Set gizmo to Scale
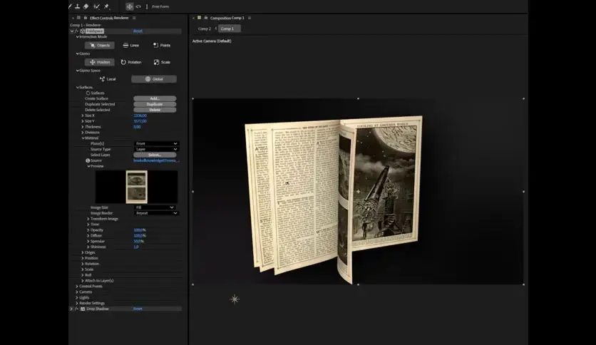The width and height of the screenshot is (596, 345). point(162,62)
